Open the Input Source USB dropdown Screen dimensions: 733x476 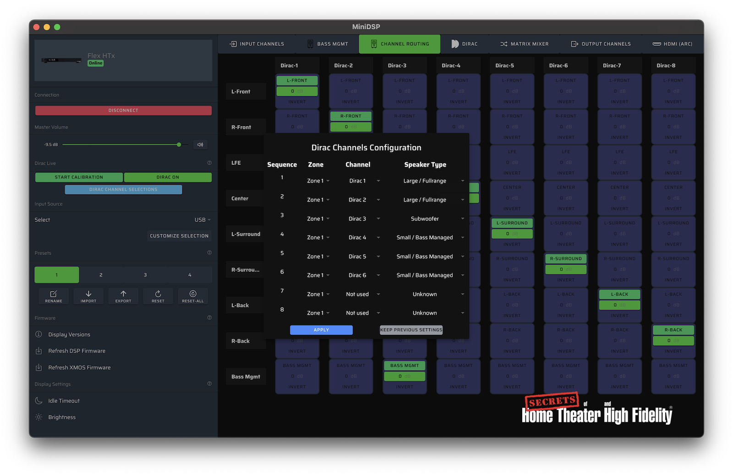202,220
